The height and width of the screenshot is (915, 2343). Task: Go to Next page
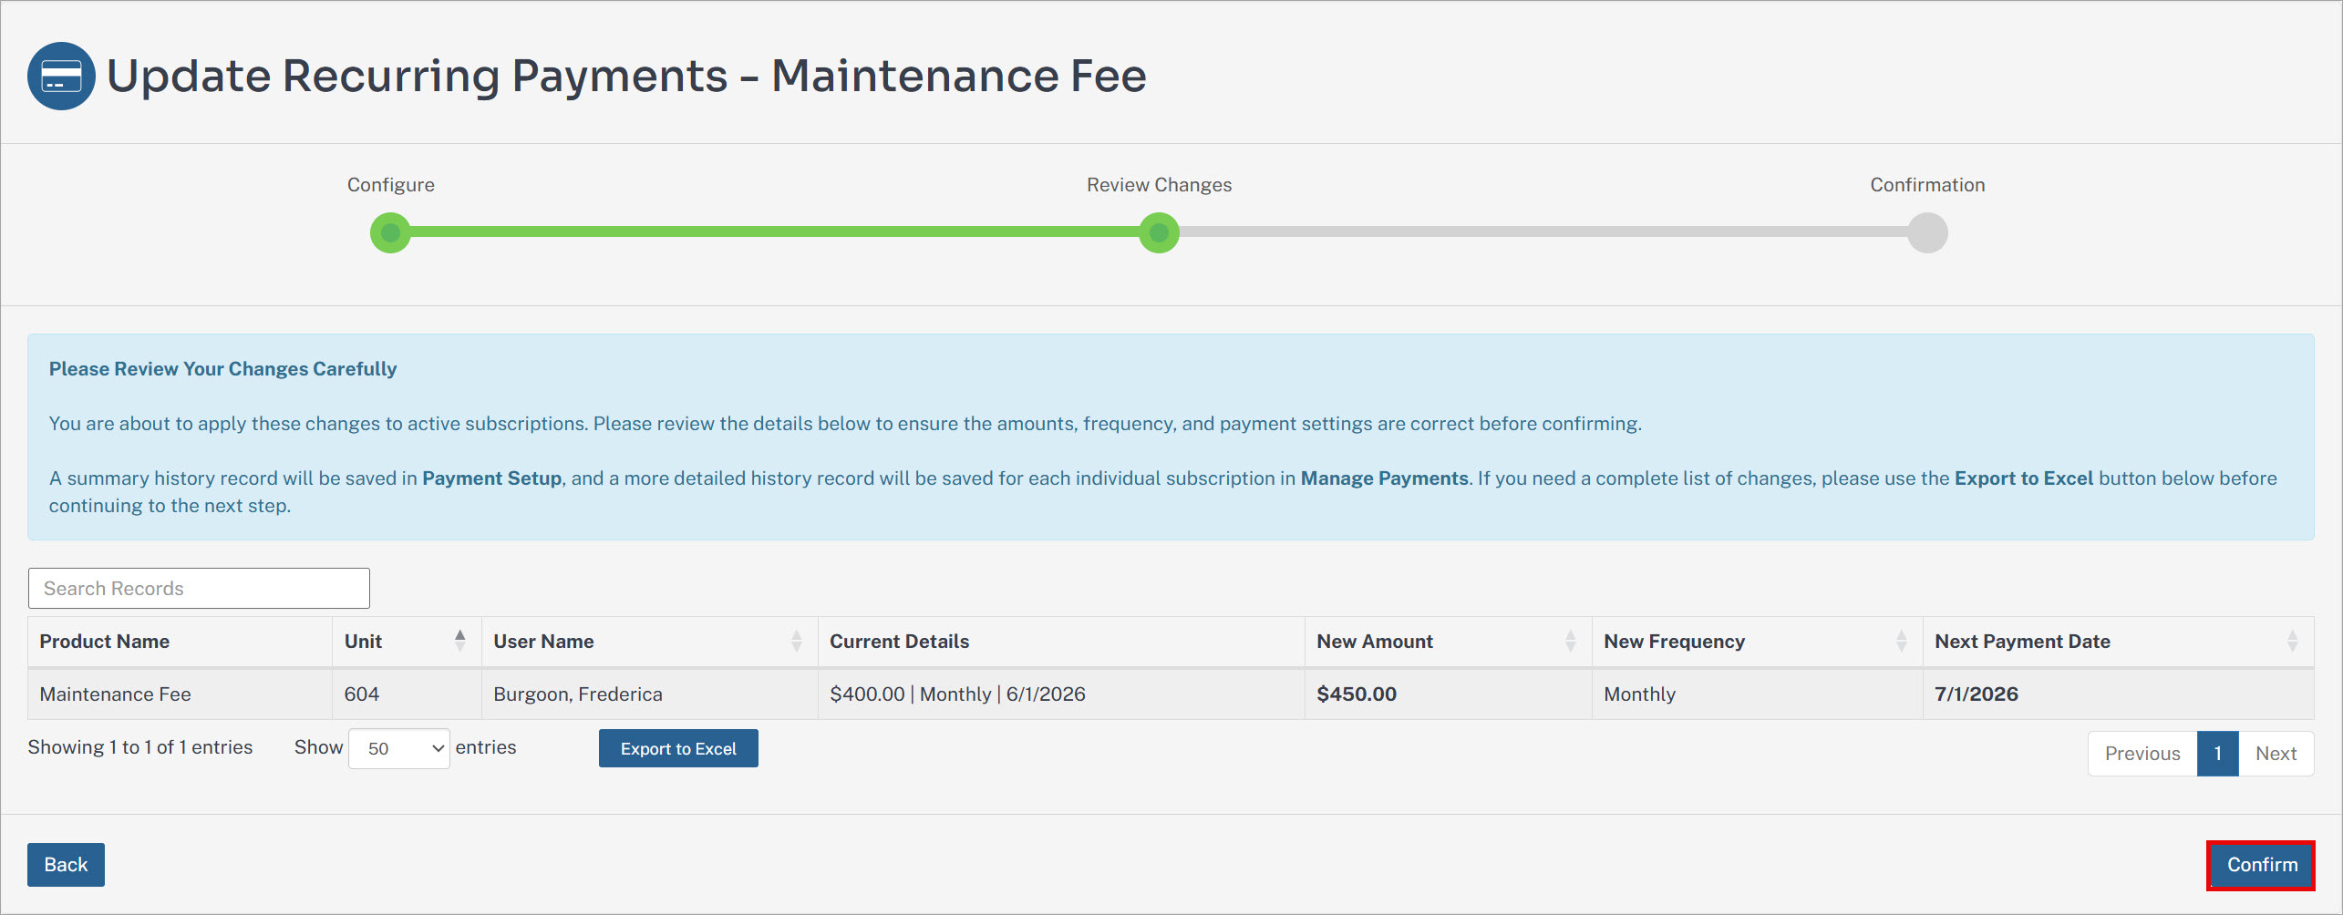tap(2276, 754)
